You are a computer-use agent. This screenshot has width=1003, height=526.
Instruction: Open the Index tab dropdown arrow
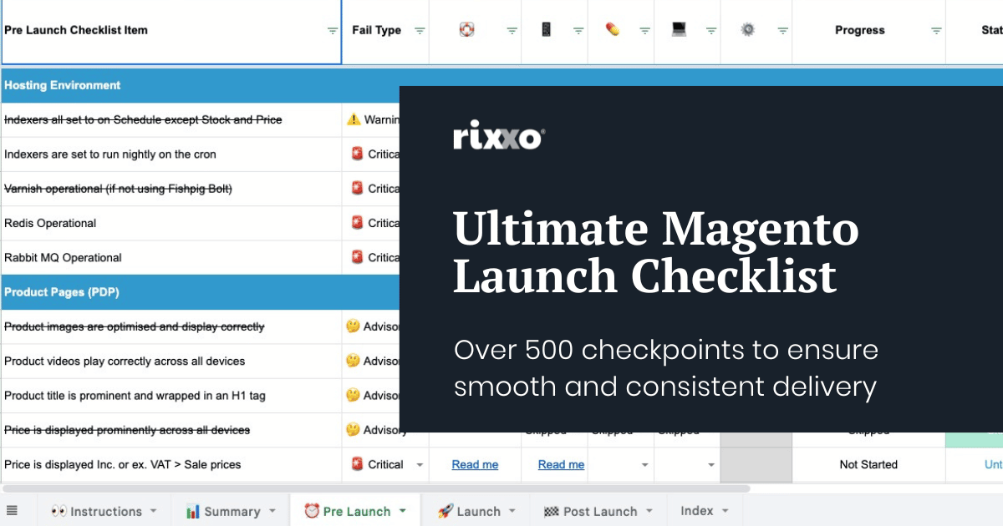pos(724,510)
